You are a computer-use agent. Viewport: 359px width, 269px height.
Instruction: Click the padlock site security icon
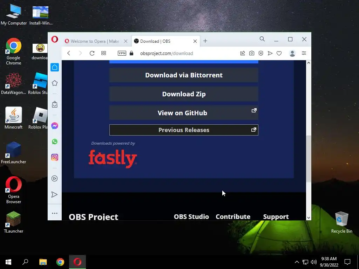tap(131, 53)
